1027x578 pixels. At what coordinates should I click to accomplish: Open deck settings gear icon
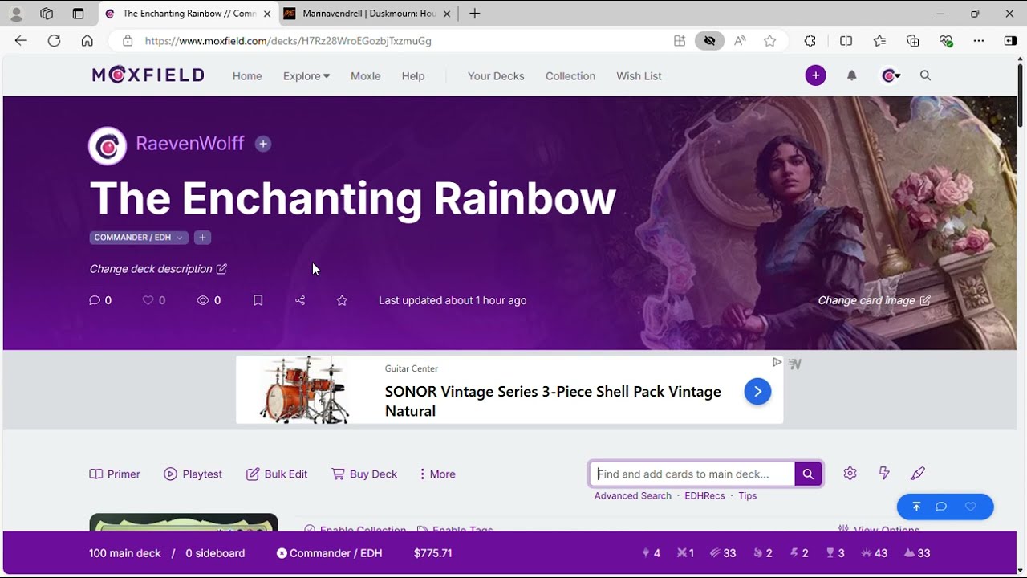coord(850,474)
